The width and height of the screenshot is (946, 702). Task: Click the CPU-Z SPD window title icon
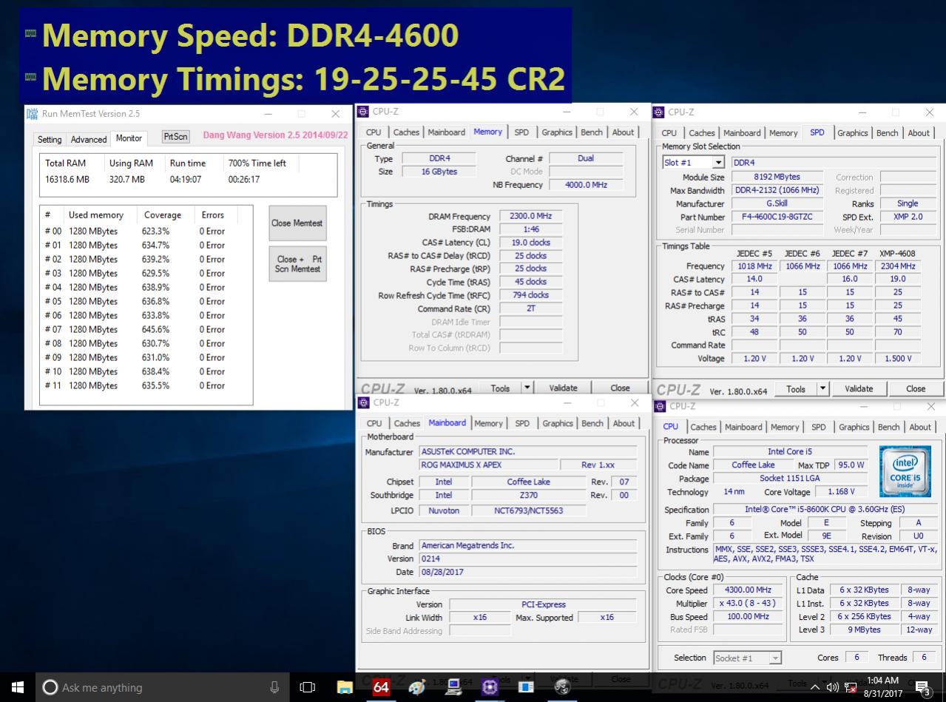click(658, 112)
